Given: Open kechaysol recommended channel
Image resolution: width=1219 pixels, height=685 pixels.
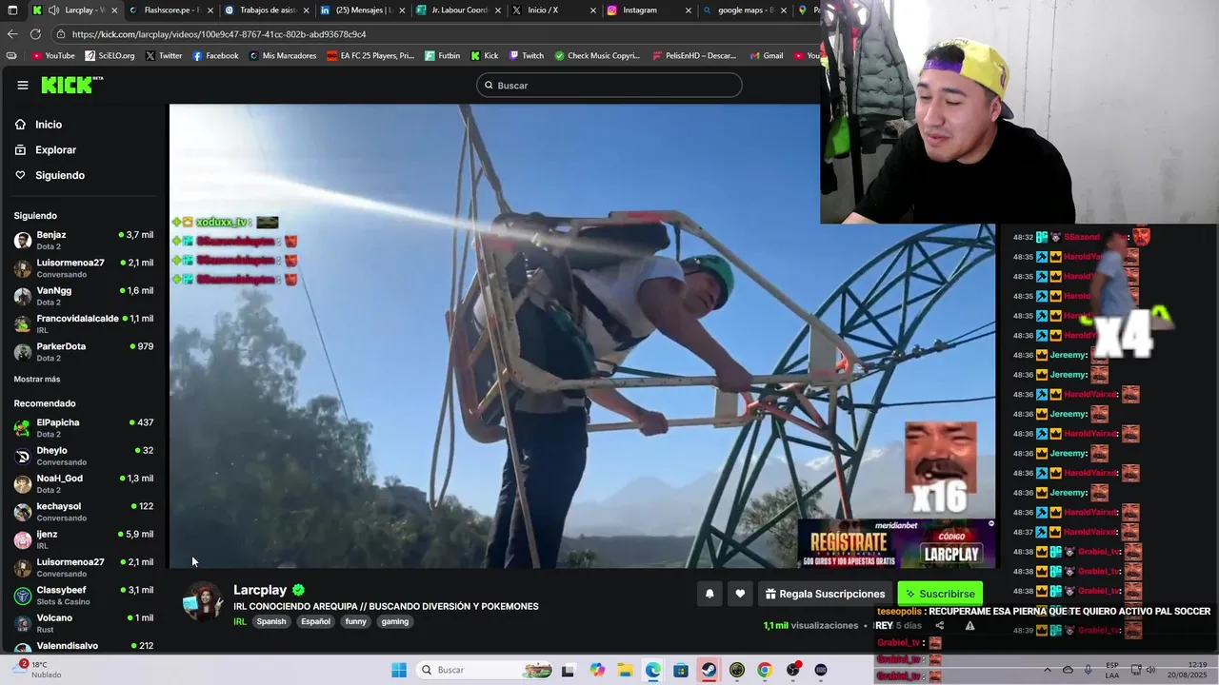Looking at the screenshot, I should click(x=84, y=511).
